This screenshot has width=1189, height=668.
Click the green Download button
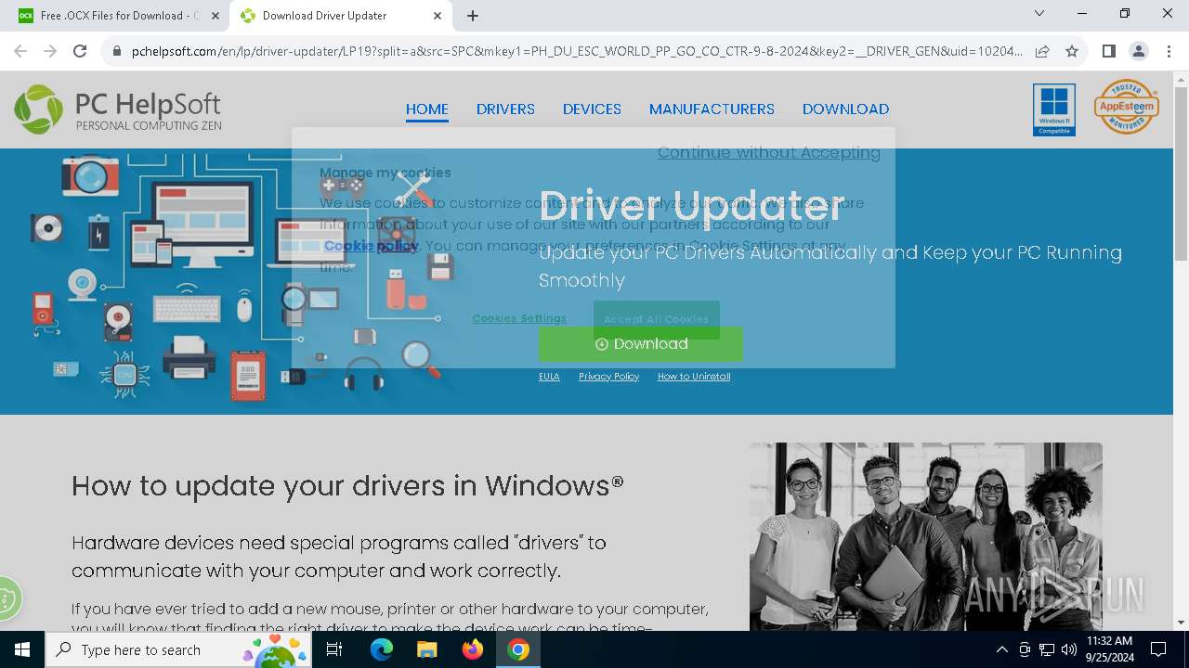(x=641, y=344)
